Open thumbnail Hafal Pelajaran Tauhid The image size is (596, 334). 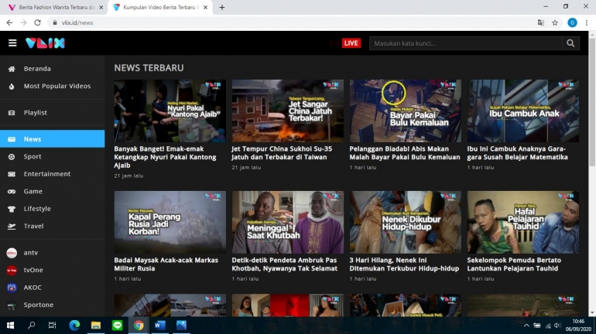(523, 222)
